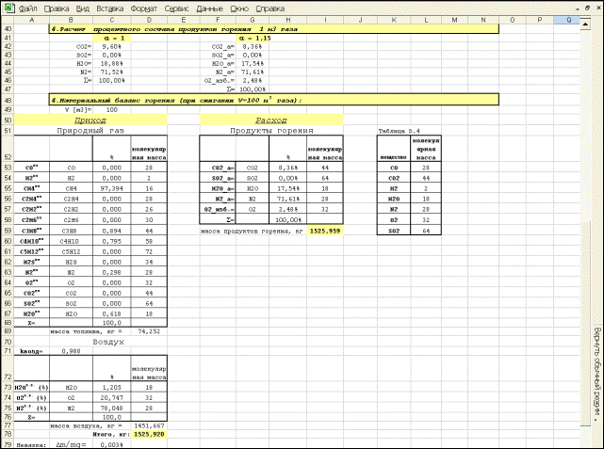Viewport: 604px width, 449px height.
Task: Select the C4H10 percentage 0,795
Action: pos(112,241)
